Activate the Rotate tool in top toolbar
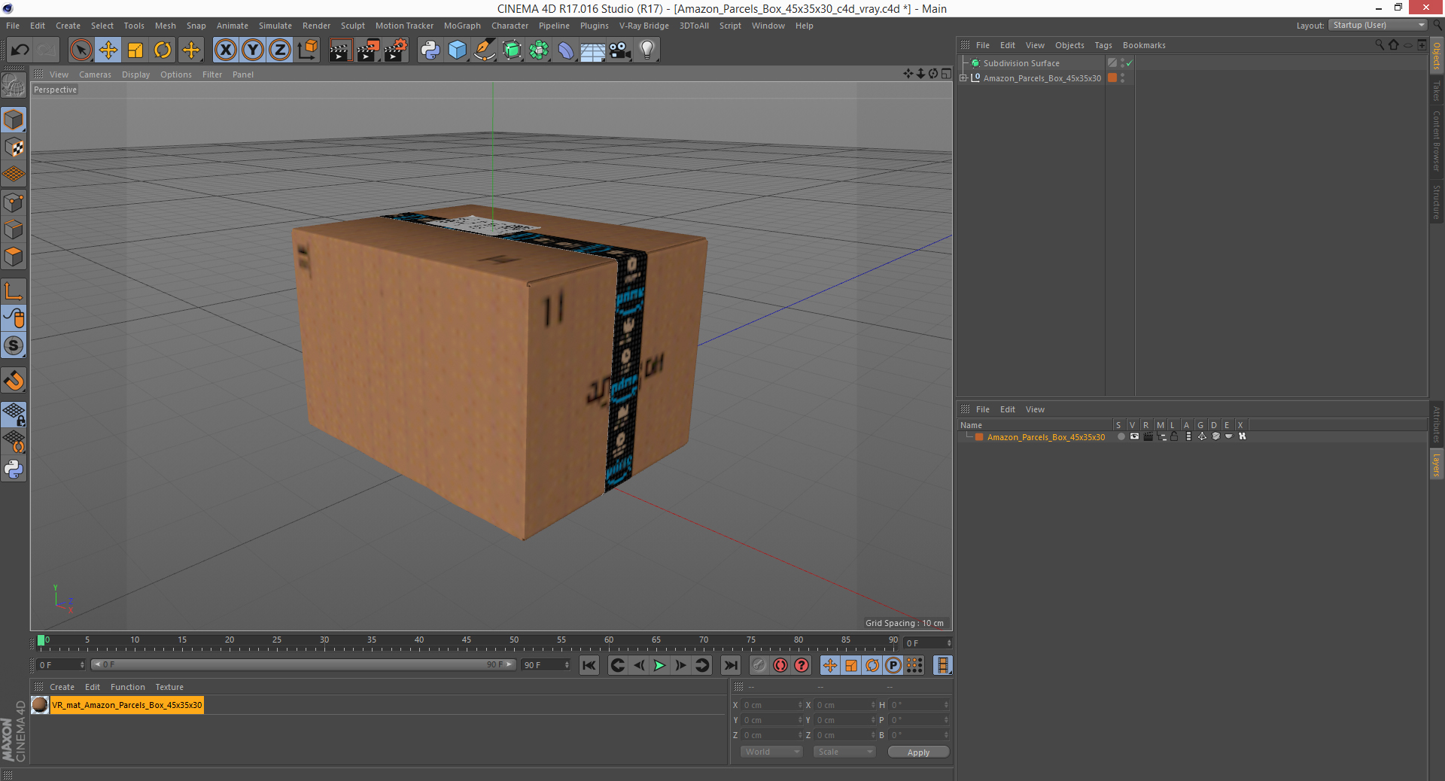 (x=163, y=50)
